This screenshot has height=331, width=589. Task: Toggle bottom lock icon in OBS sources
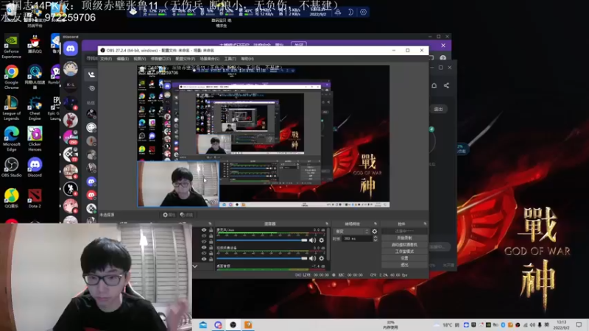211,259
